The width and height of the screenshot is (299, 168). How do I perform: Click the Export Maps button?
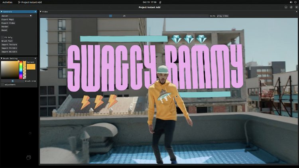click(x=7, y=20)
